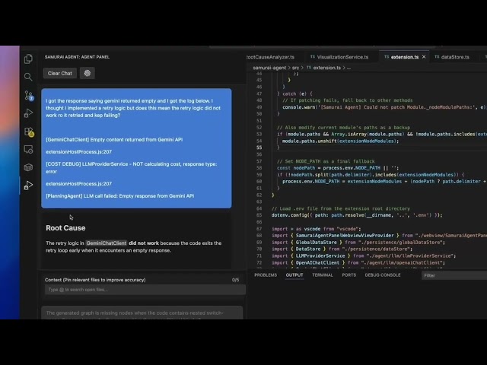
Task: Focus the pin files search field
Action: 145,290
